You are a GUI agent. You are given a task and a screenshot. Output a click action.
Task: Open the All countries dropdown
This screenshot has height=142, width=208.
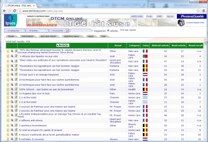(x=59, y=31)
